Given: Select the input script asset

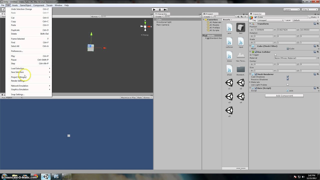Looking at the screenshot, I should point(241,41).
